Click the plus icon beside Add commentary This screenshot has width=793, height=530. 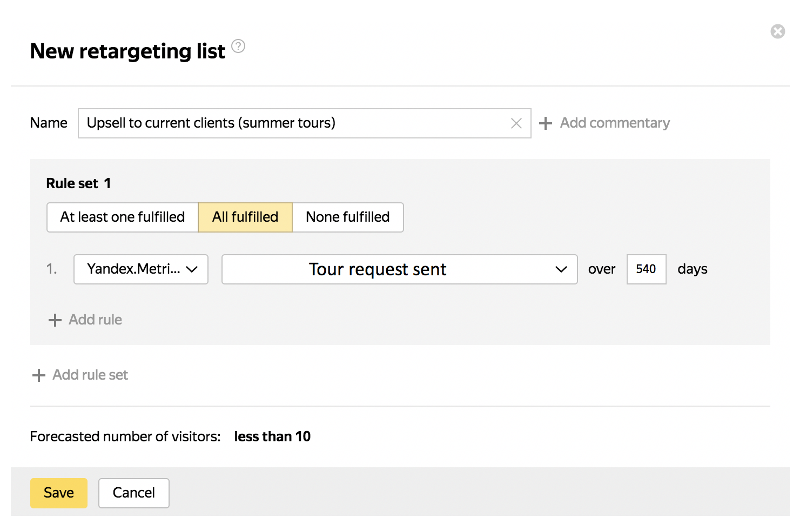(x=546, y=123)
